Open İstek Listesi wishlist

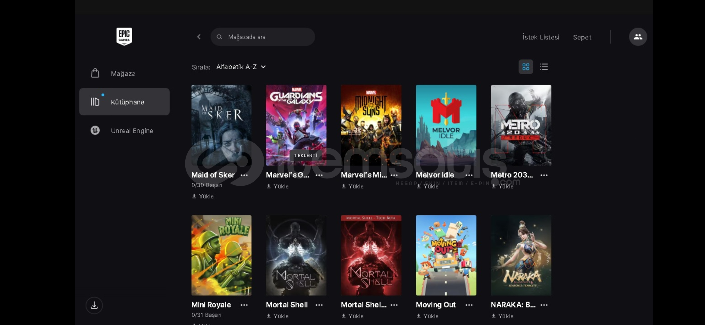pos(541,37)
